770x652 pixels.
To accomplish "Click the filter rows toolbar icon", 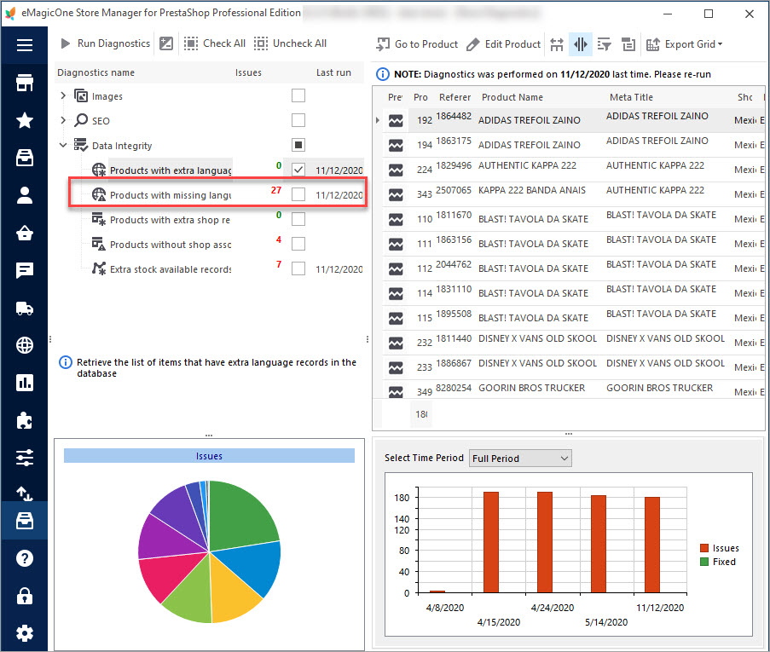I will pos(604,44).
